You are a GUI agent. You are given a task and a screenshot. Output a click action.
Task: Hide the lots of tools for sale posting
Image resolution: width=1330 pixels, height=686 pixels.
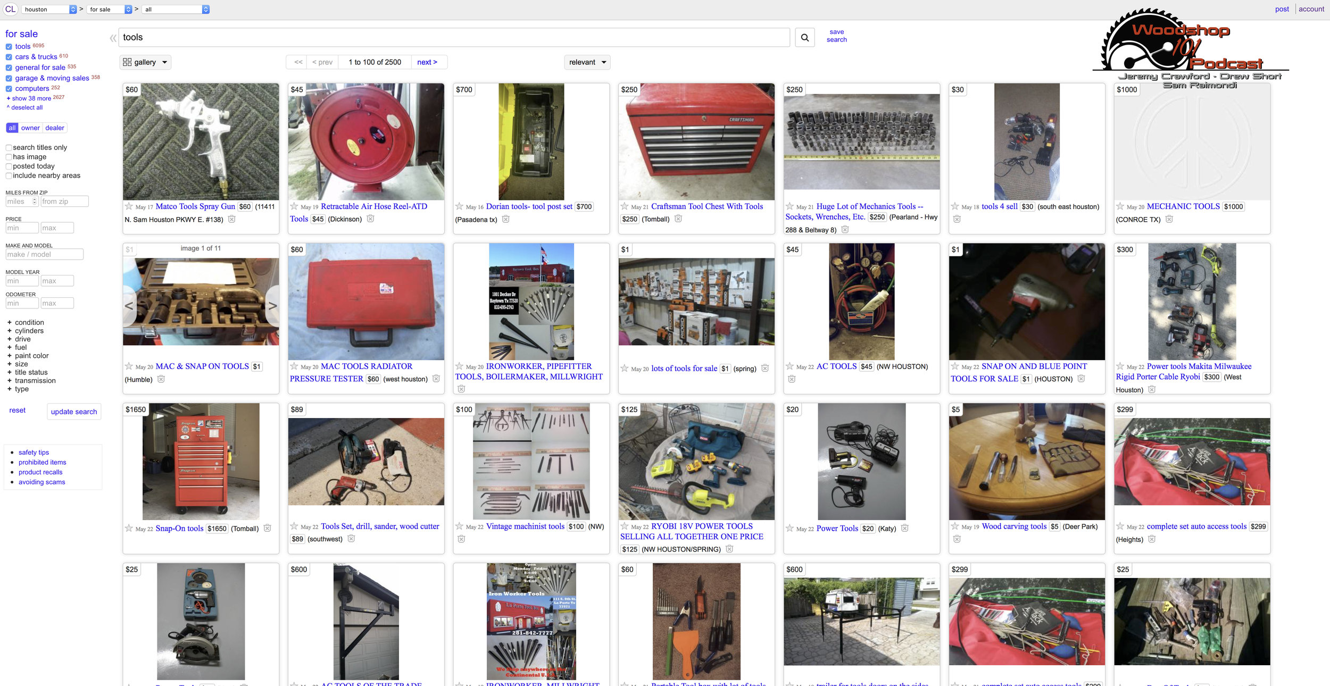[x=765, y=368]
